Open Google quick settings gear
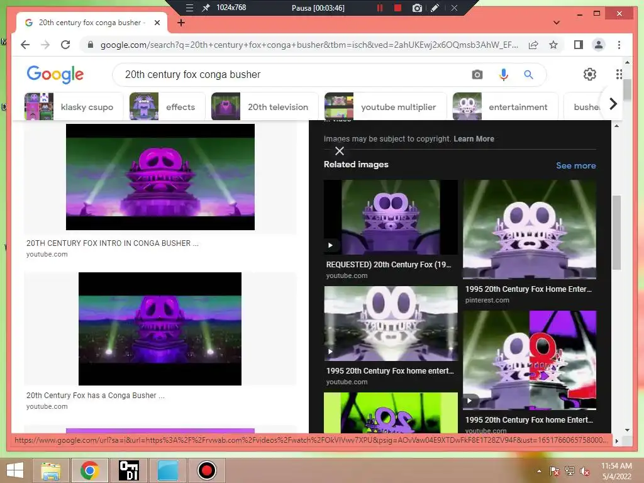644x483 pixels. (590, 74)
